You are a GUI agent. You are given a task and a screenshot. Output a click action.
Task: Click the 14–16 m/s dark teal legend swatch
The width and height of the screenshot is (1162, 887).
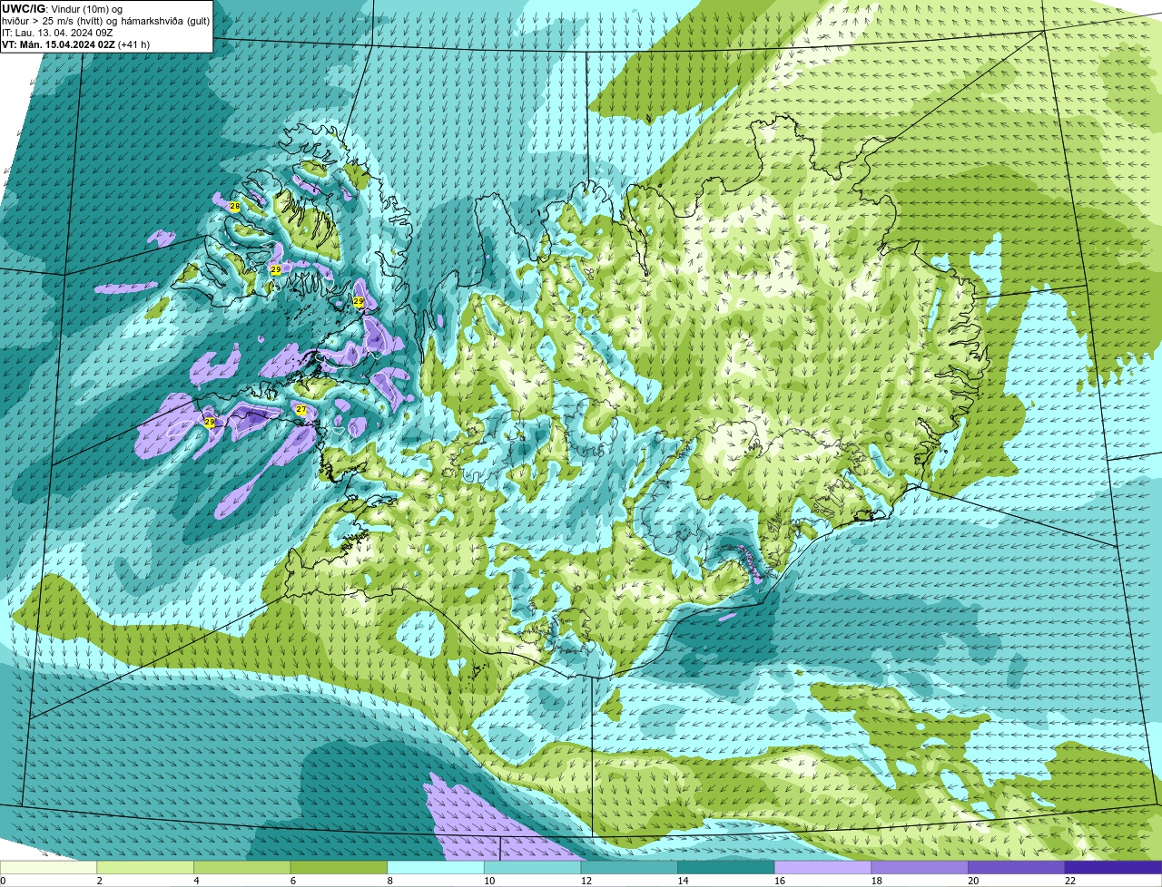726,868
